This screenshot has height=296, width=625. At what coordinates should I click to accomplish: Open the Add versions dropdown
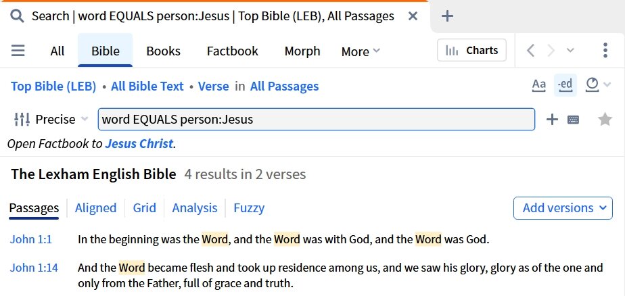(x=563, y=208)
